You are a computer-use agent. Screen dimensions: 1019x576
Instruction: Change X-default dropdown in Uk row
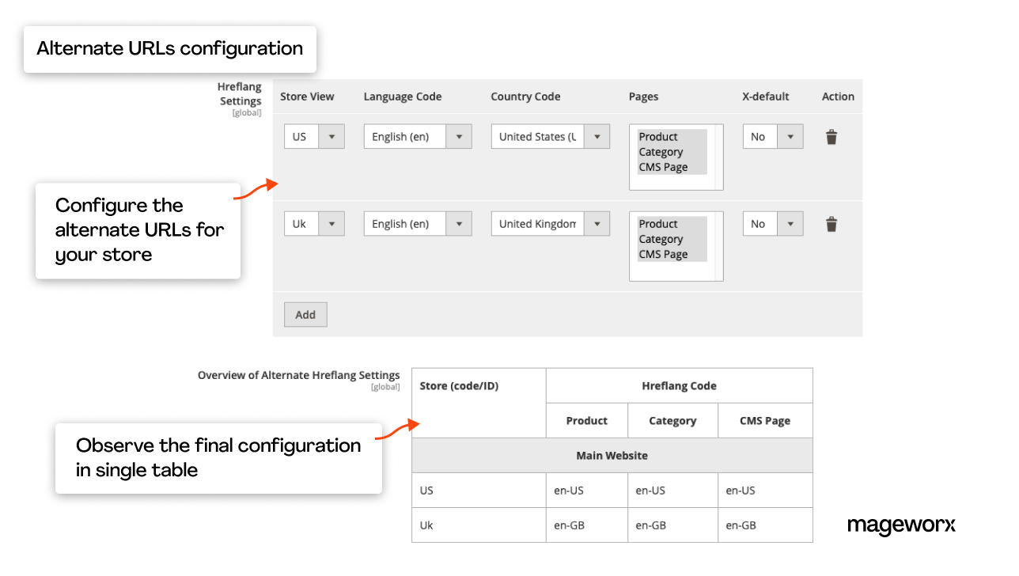[x=772, y=224]
